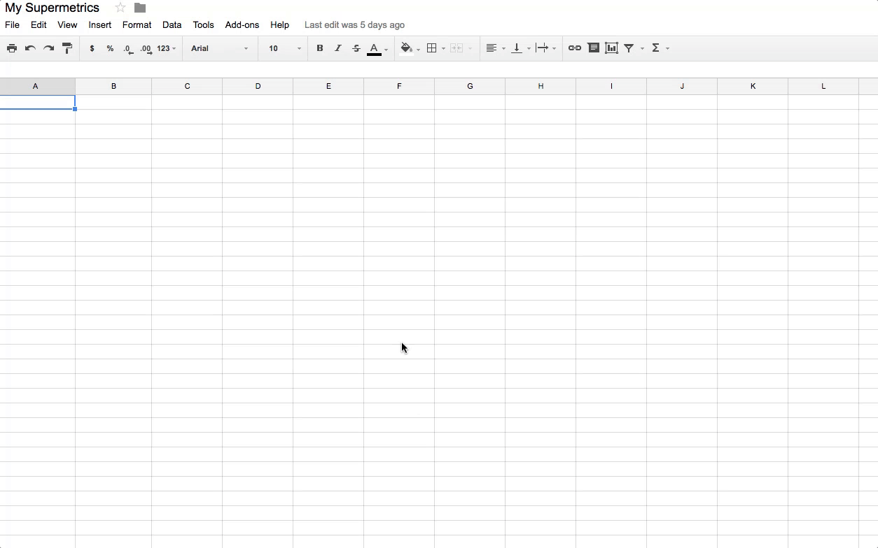
Task: Open the font size 10 dropdown
Action: [284, 48]
